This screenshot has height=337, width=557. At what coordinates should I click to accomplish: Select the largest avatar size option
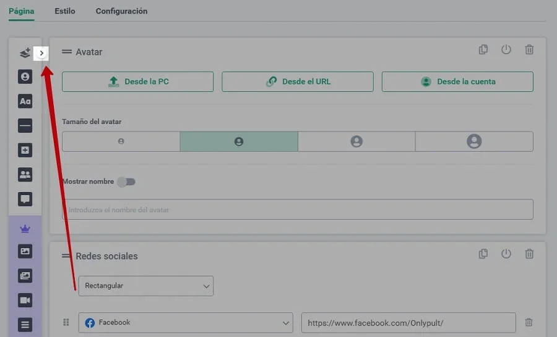click(x=474, y=141)
